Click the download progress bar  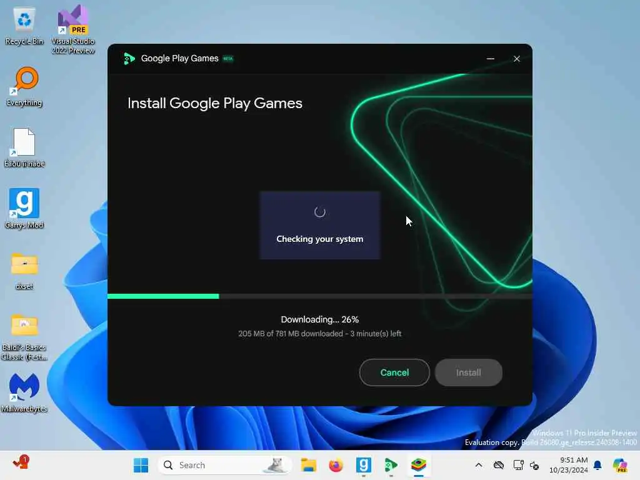point(319,296)
